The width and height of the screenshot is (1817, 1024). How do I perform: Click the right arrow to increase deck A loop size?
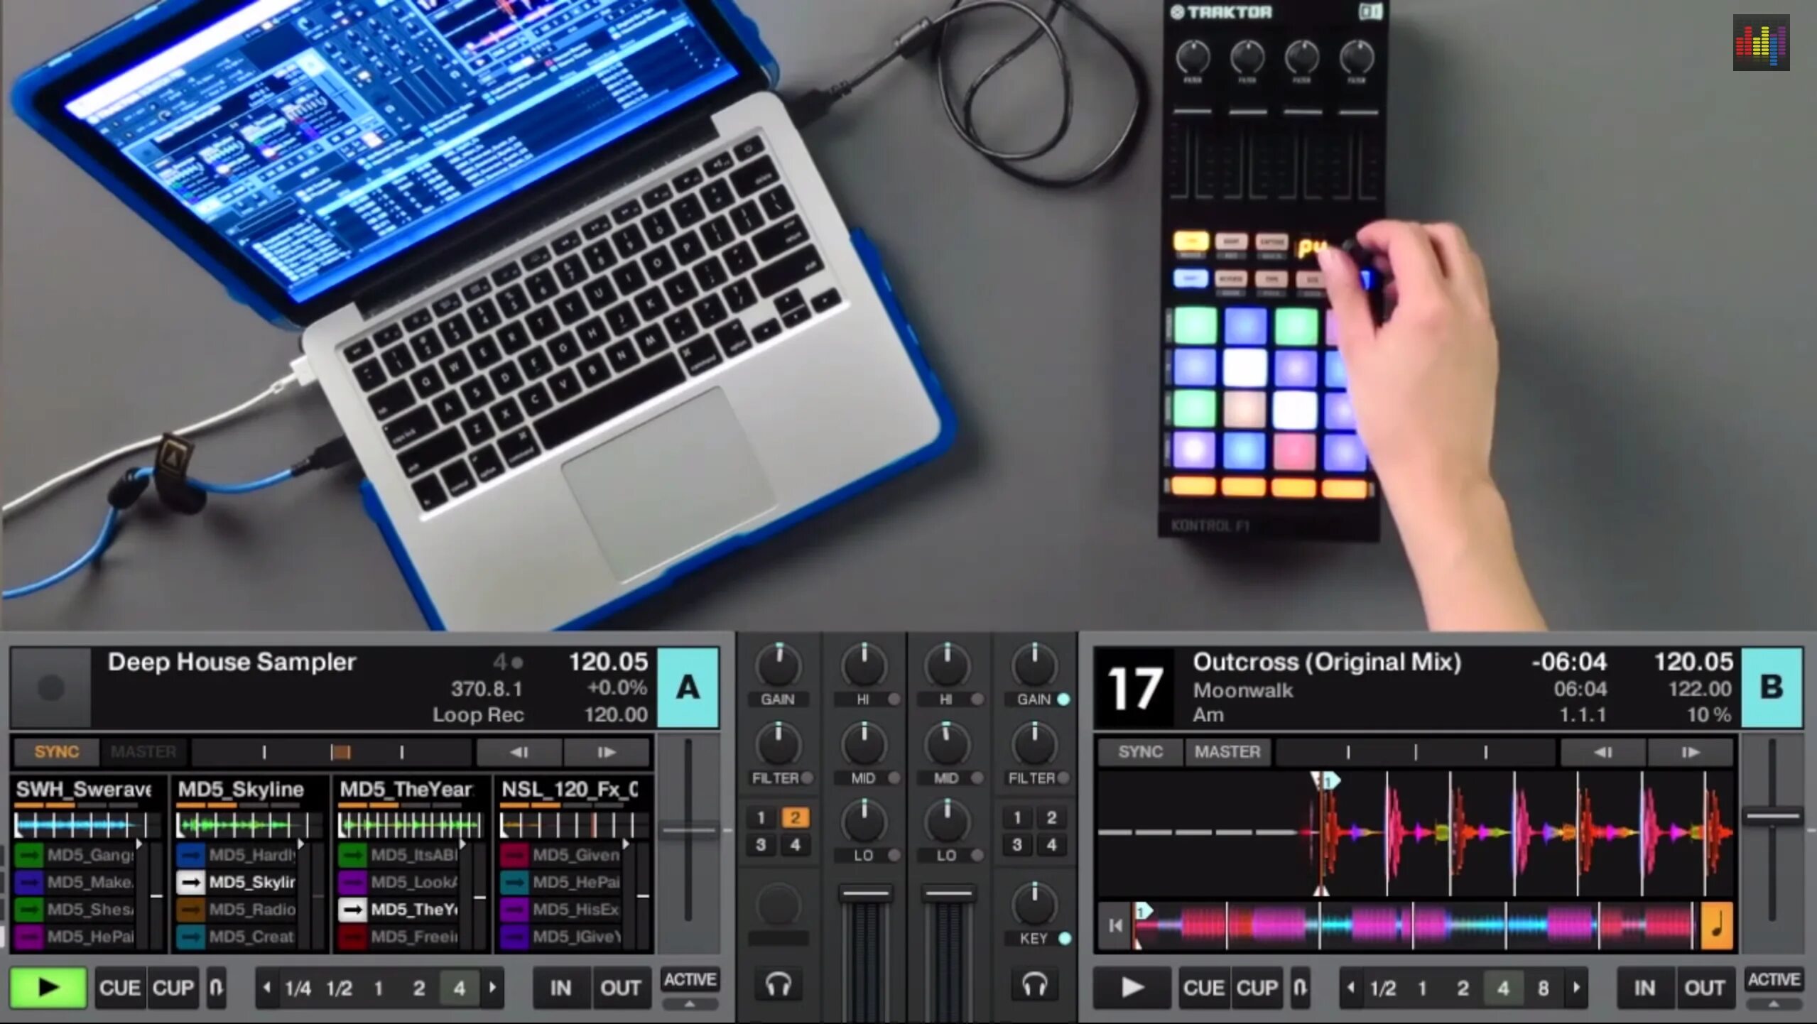[x=494, y=988]
